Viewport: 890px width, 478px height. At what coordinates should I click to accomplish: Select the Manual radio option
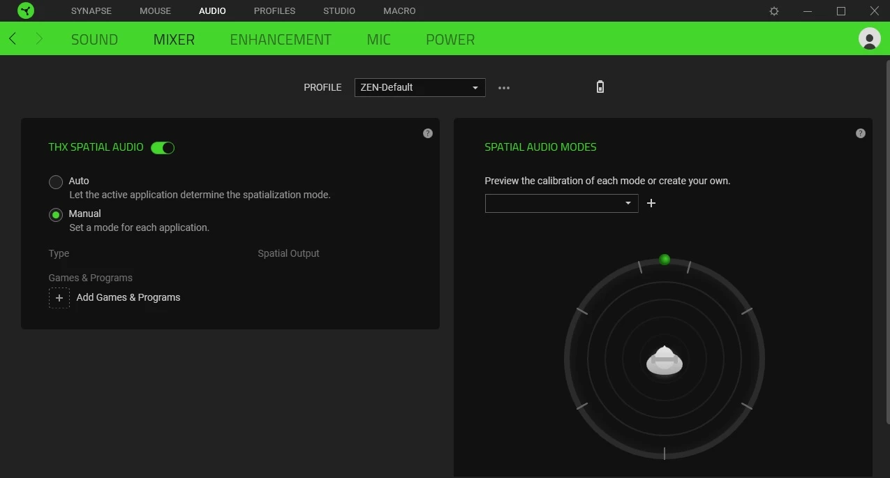[56, 215]
